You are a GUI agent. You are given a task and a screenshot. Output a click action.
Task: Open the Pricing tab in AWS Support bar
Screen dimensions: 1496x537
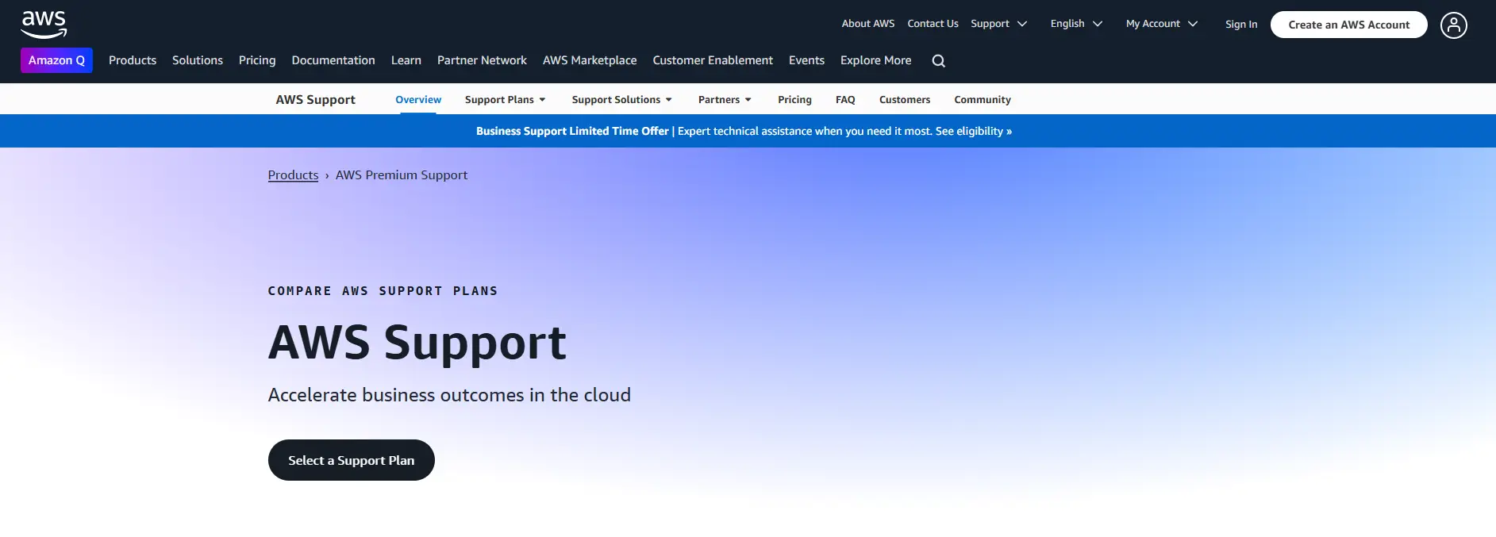click(794, 100)
